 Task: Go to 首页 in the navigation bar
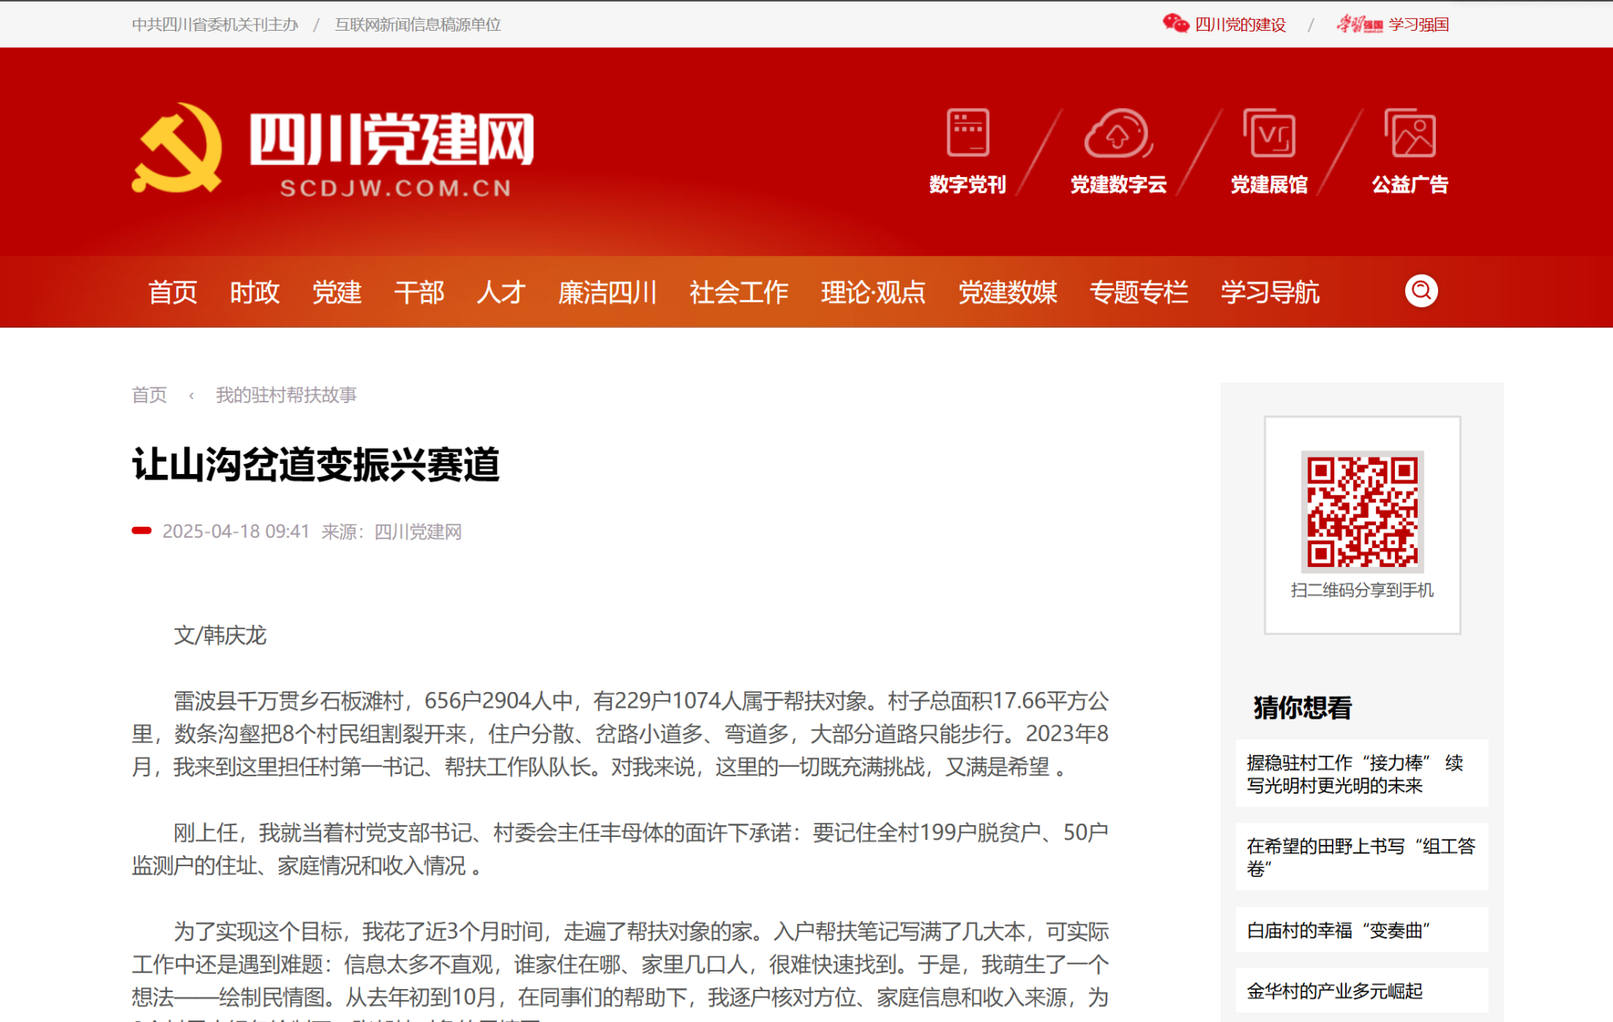pos(172,292)
